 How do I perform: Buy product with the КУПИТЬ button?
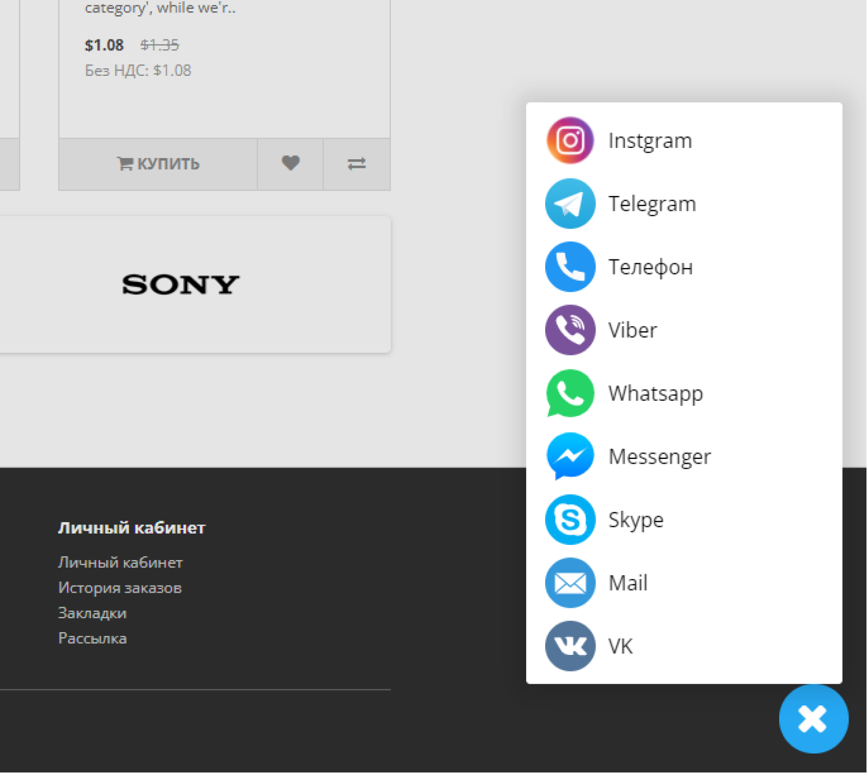(158, 164)
